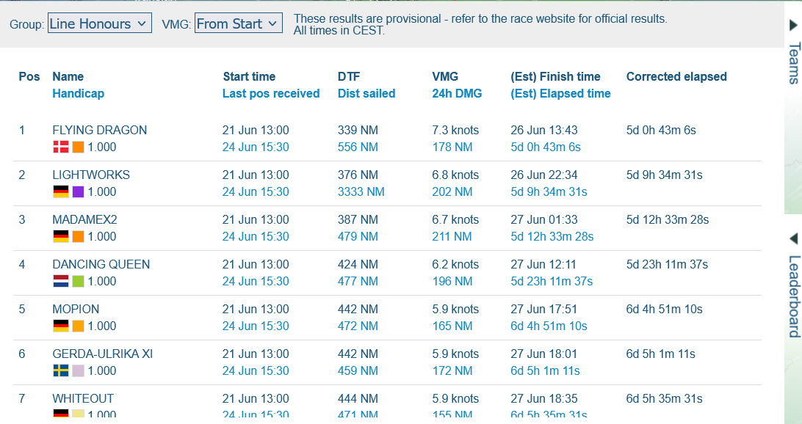Select DANCING QUEEN green color swatch

(x=78, y=281)
